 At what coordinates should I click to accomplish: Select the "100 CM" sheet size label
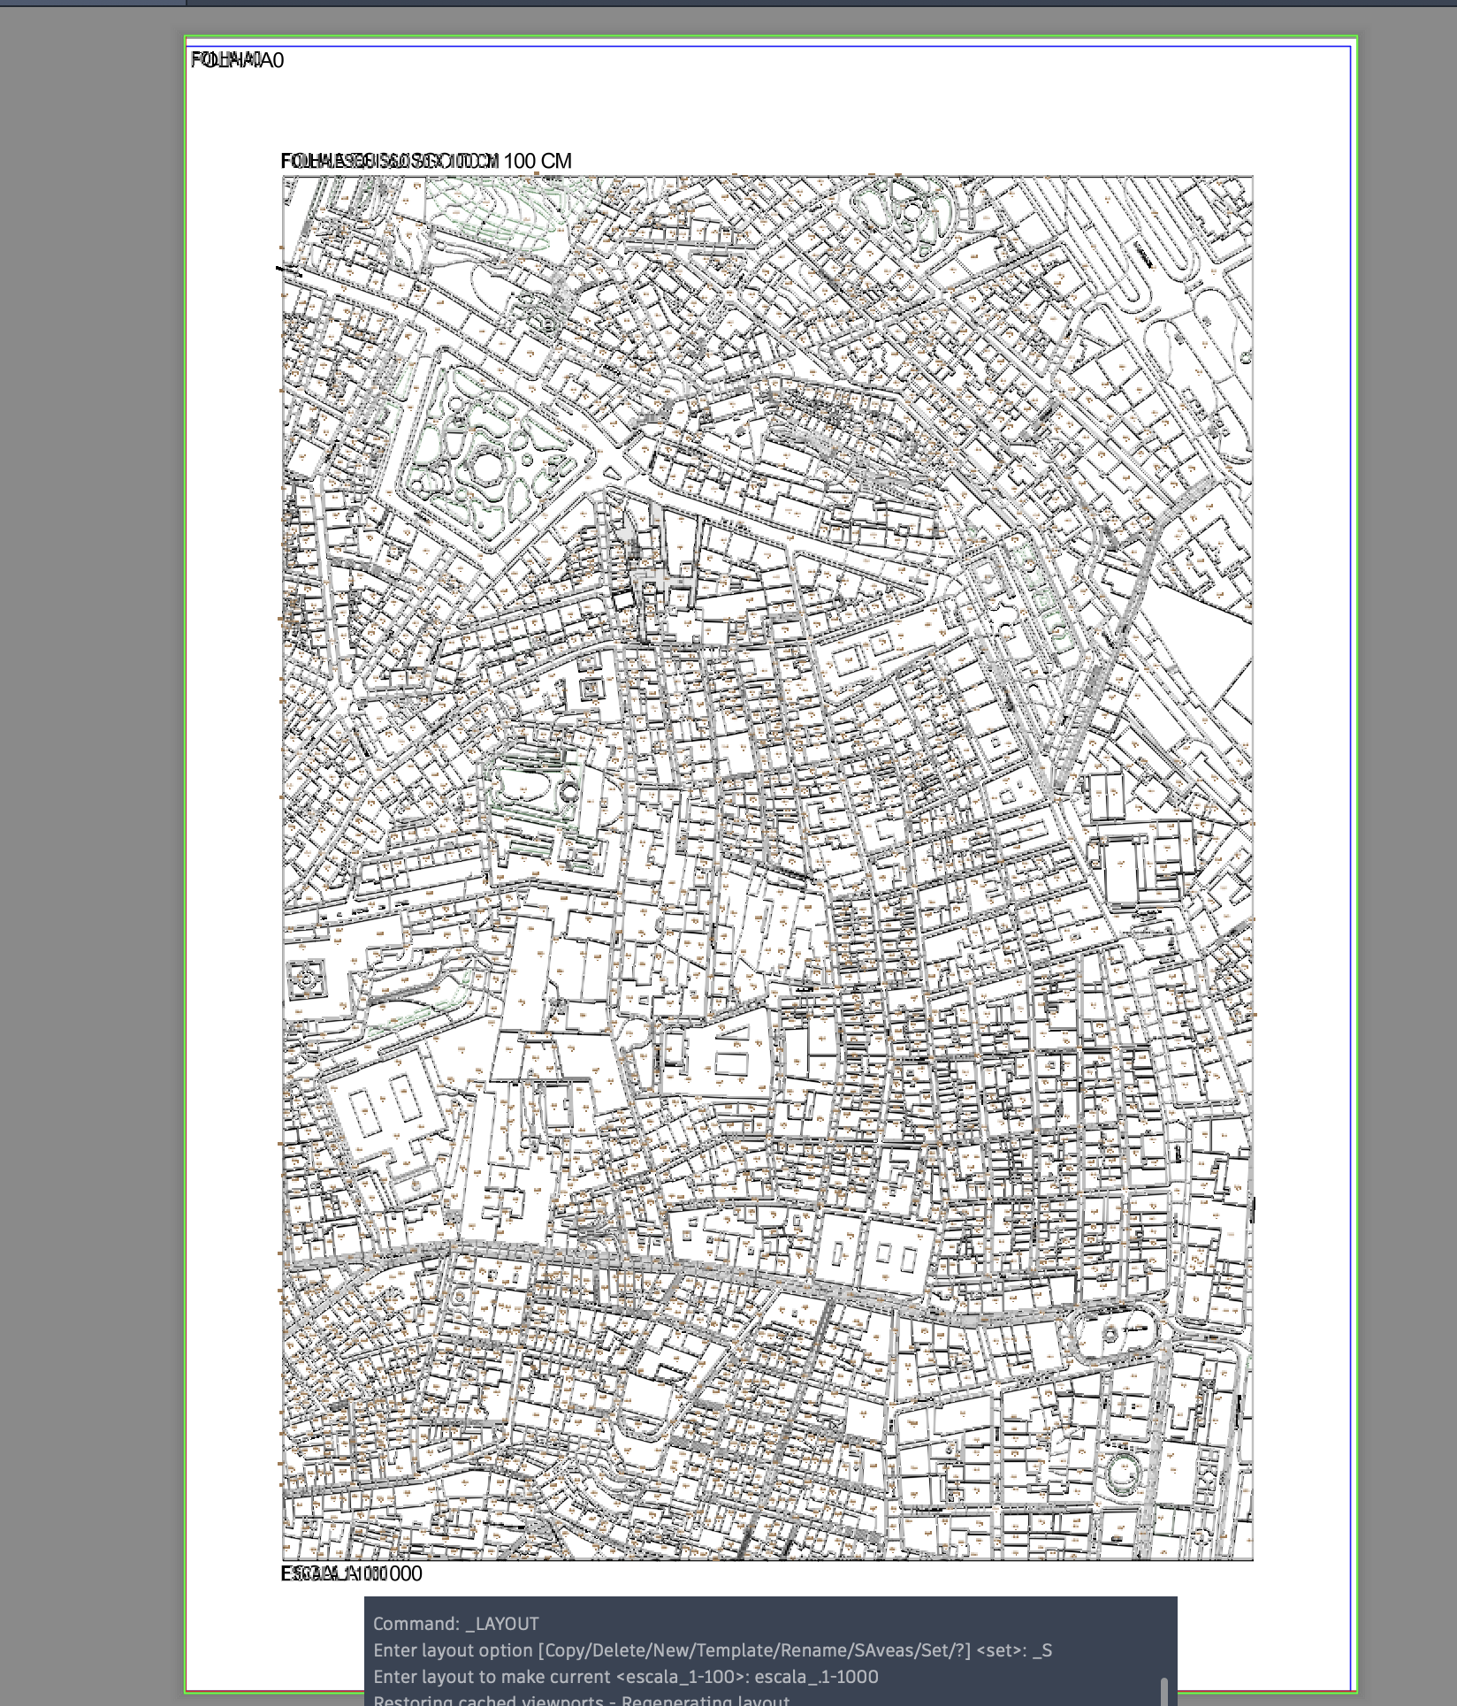point(538,161)
